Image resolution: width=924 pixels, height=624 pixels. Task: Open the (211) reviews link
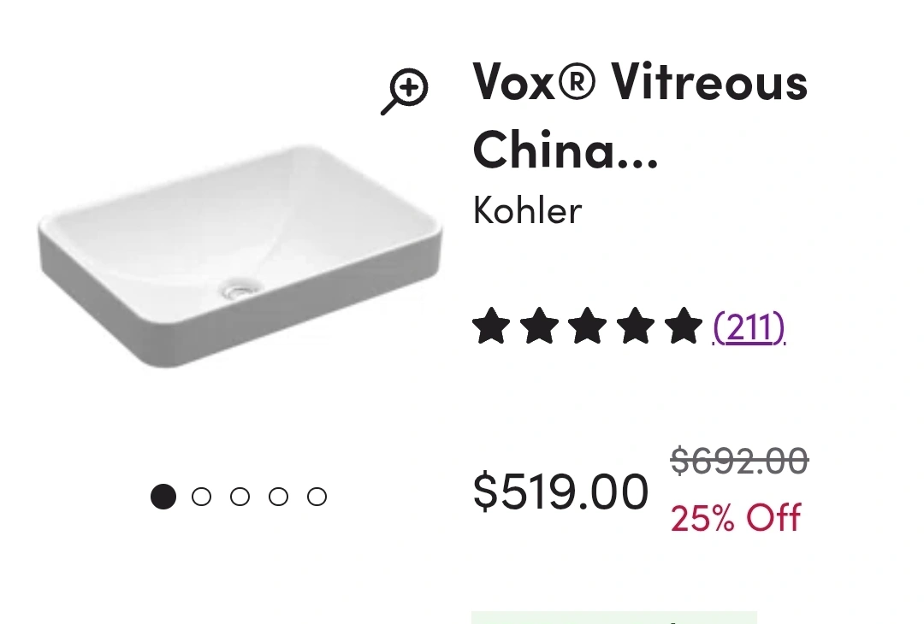click(x=749, y=327)
